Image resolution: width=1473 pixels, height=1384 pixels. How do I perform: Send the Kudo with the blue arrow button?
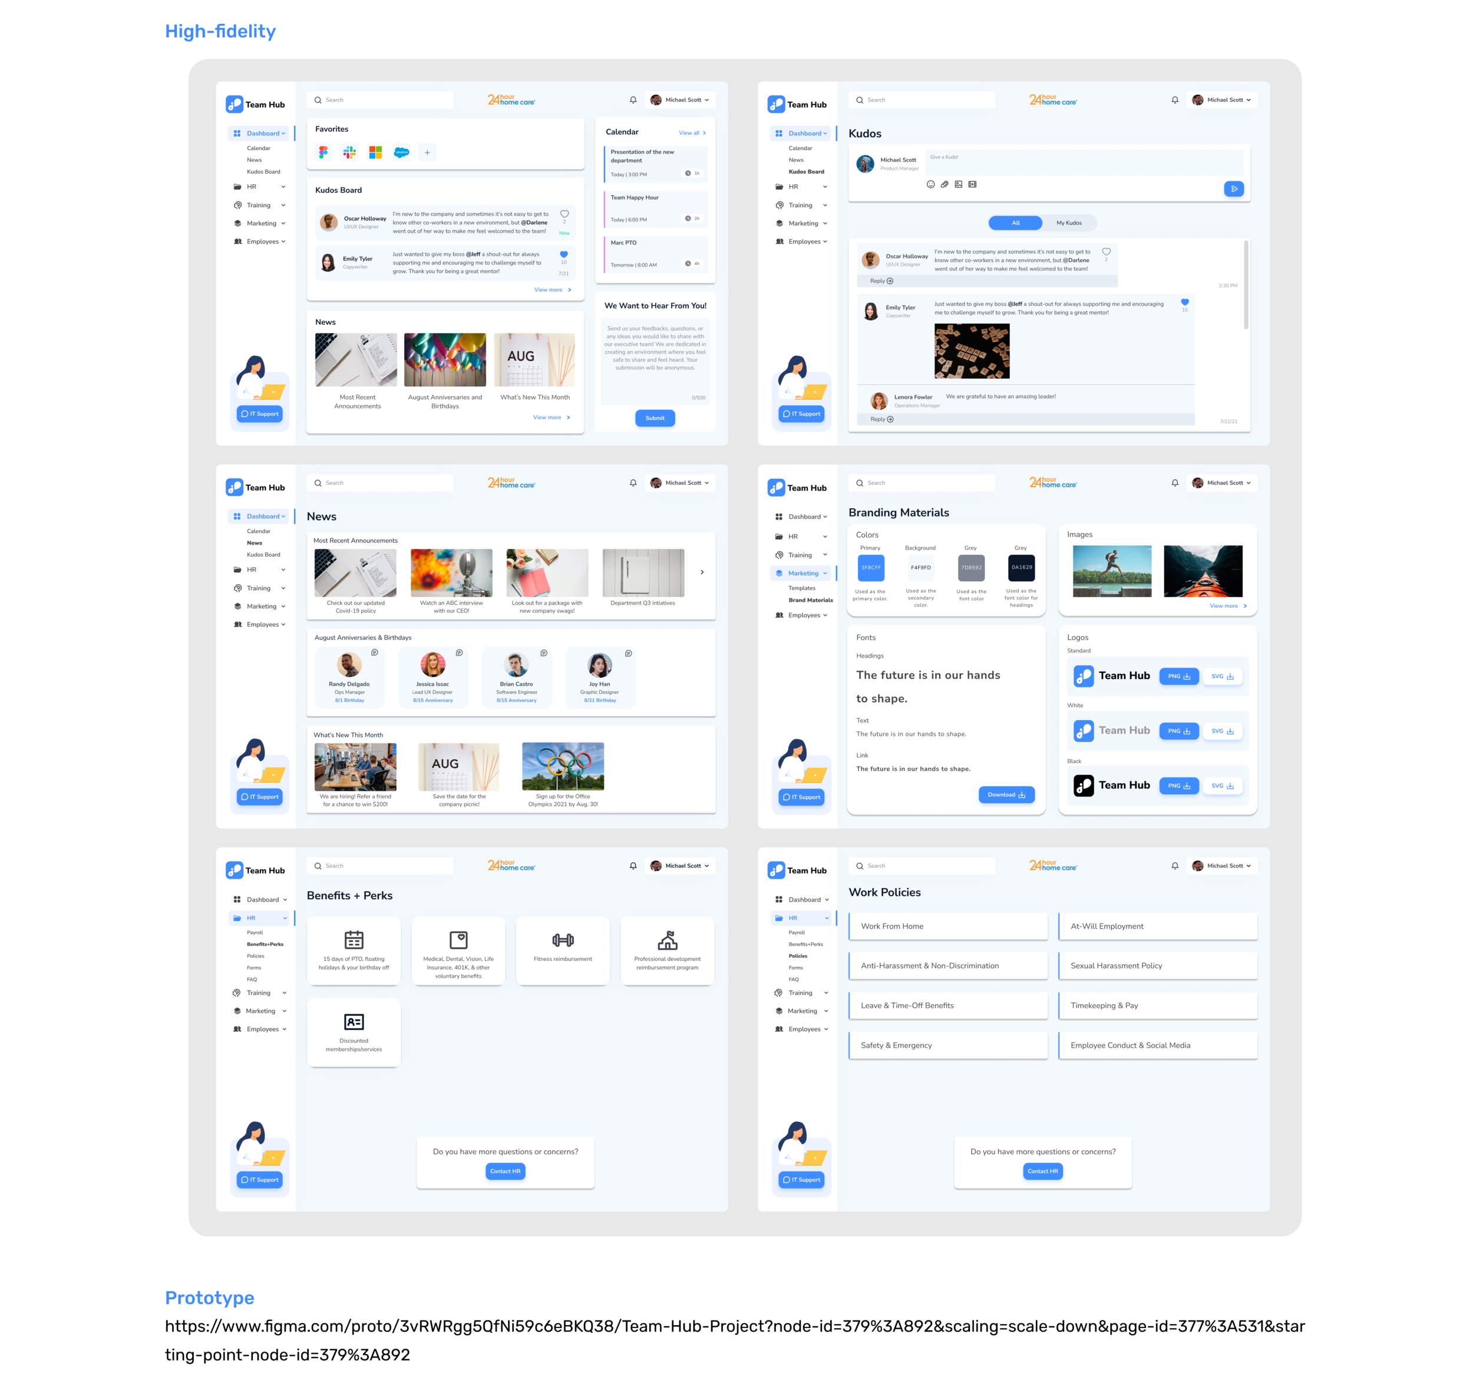1233,189
